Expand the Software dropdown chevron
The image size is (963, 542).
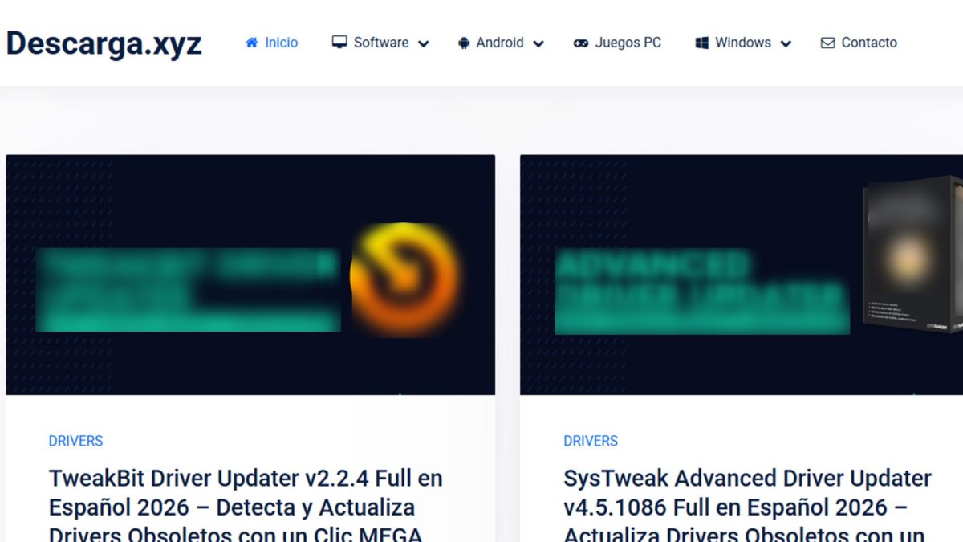(423, 43)
